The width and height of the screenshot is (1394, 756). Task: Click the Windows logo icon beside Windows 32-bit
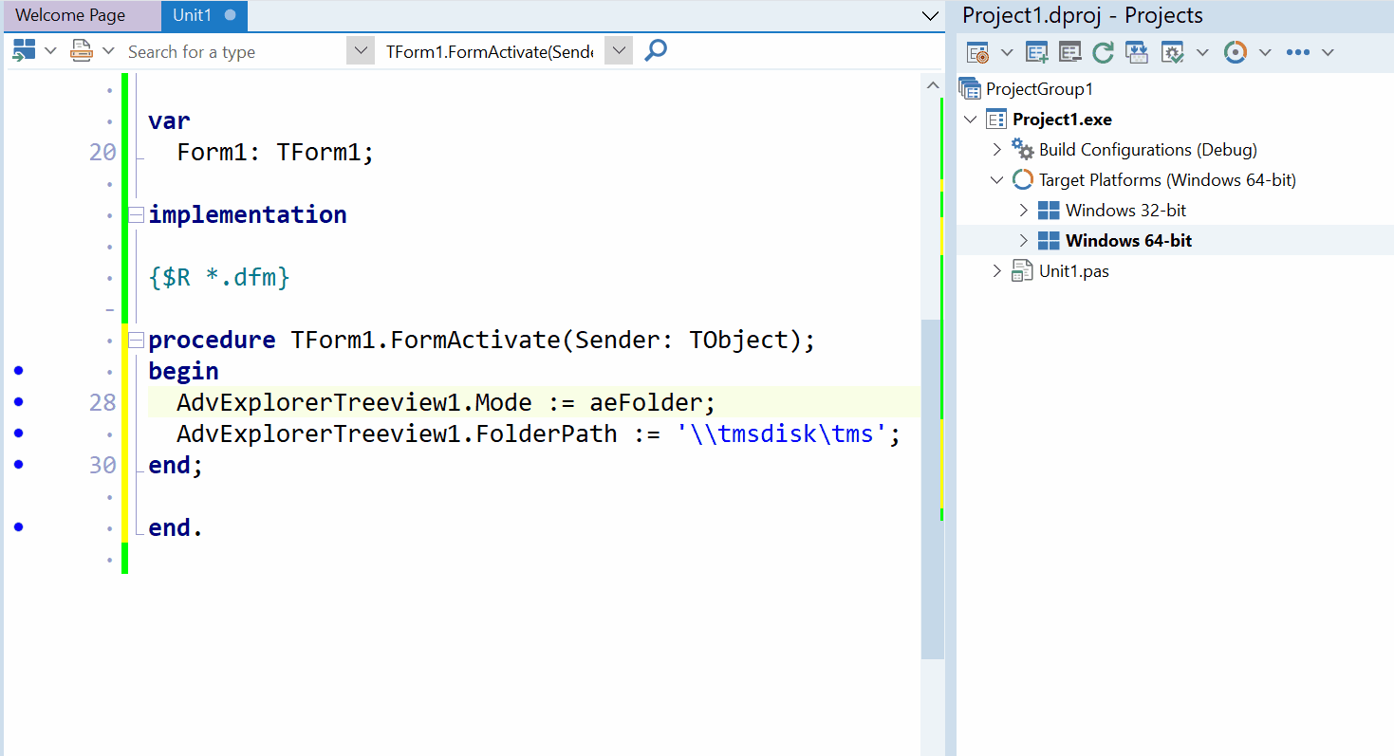1049,211
